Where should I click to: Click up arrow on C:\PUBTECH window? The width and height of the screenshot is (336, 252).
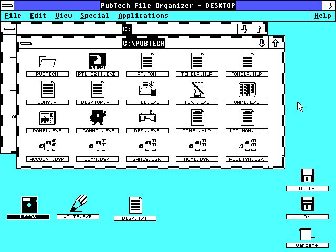275,44
